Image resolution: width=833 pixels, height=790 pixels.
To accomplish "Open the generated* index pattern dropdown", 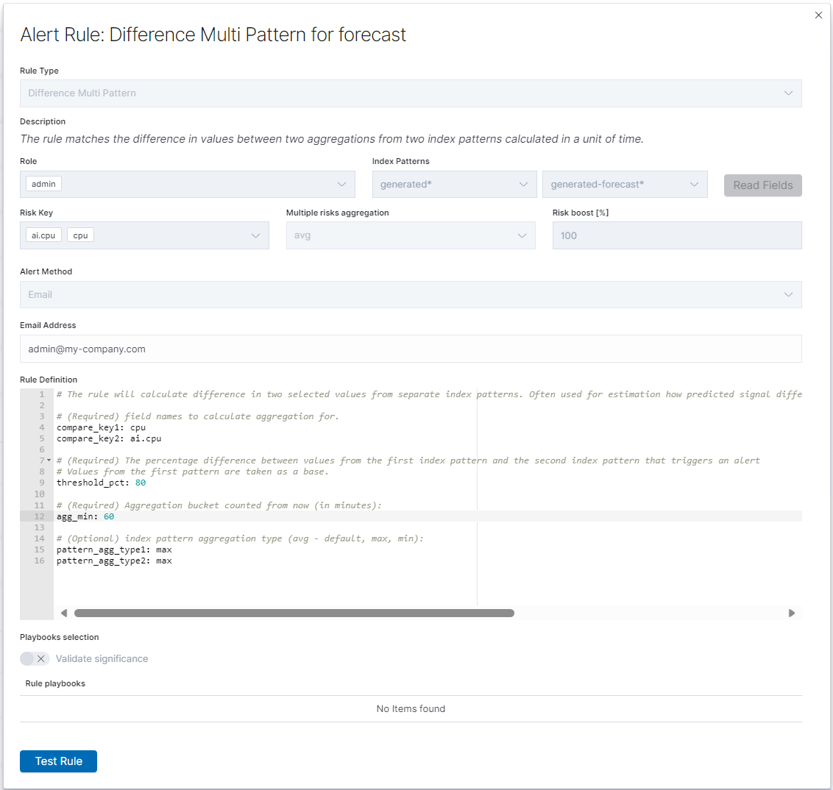I will (454, 184).
